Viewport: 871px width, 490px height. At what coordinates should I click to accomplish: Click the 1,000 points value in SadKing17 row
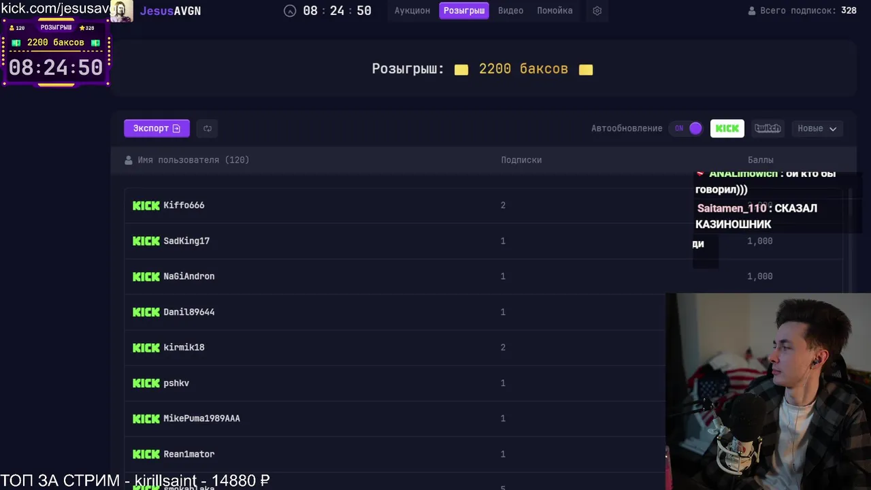(x=760, y=241)
